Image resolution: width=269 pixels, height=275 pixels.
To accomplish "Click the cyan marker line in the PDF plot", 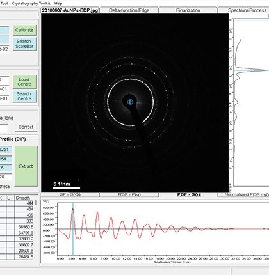I will coord(73,229).
